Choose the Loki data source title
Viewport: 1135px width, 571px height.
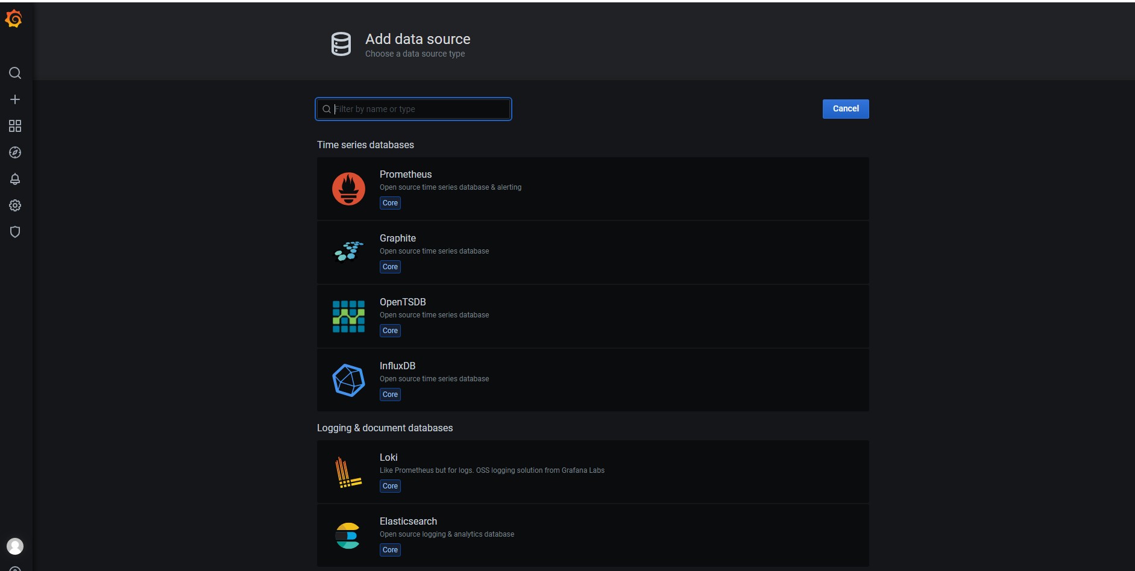(388, 457)
